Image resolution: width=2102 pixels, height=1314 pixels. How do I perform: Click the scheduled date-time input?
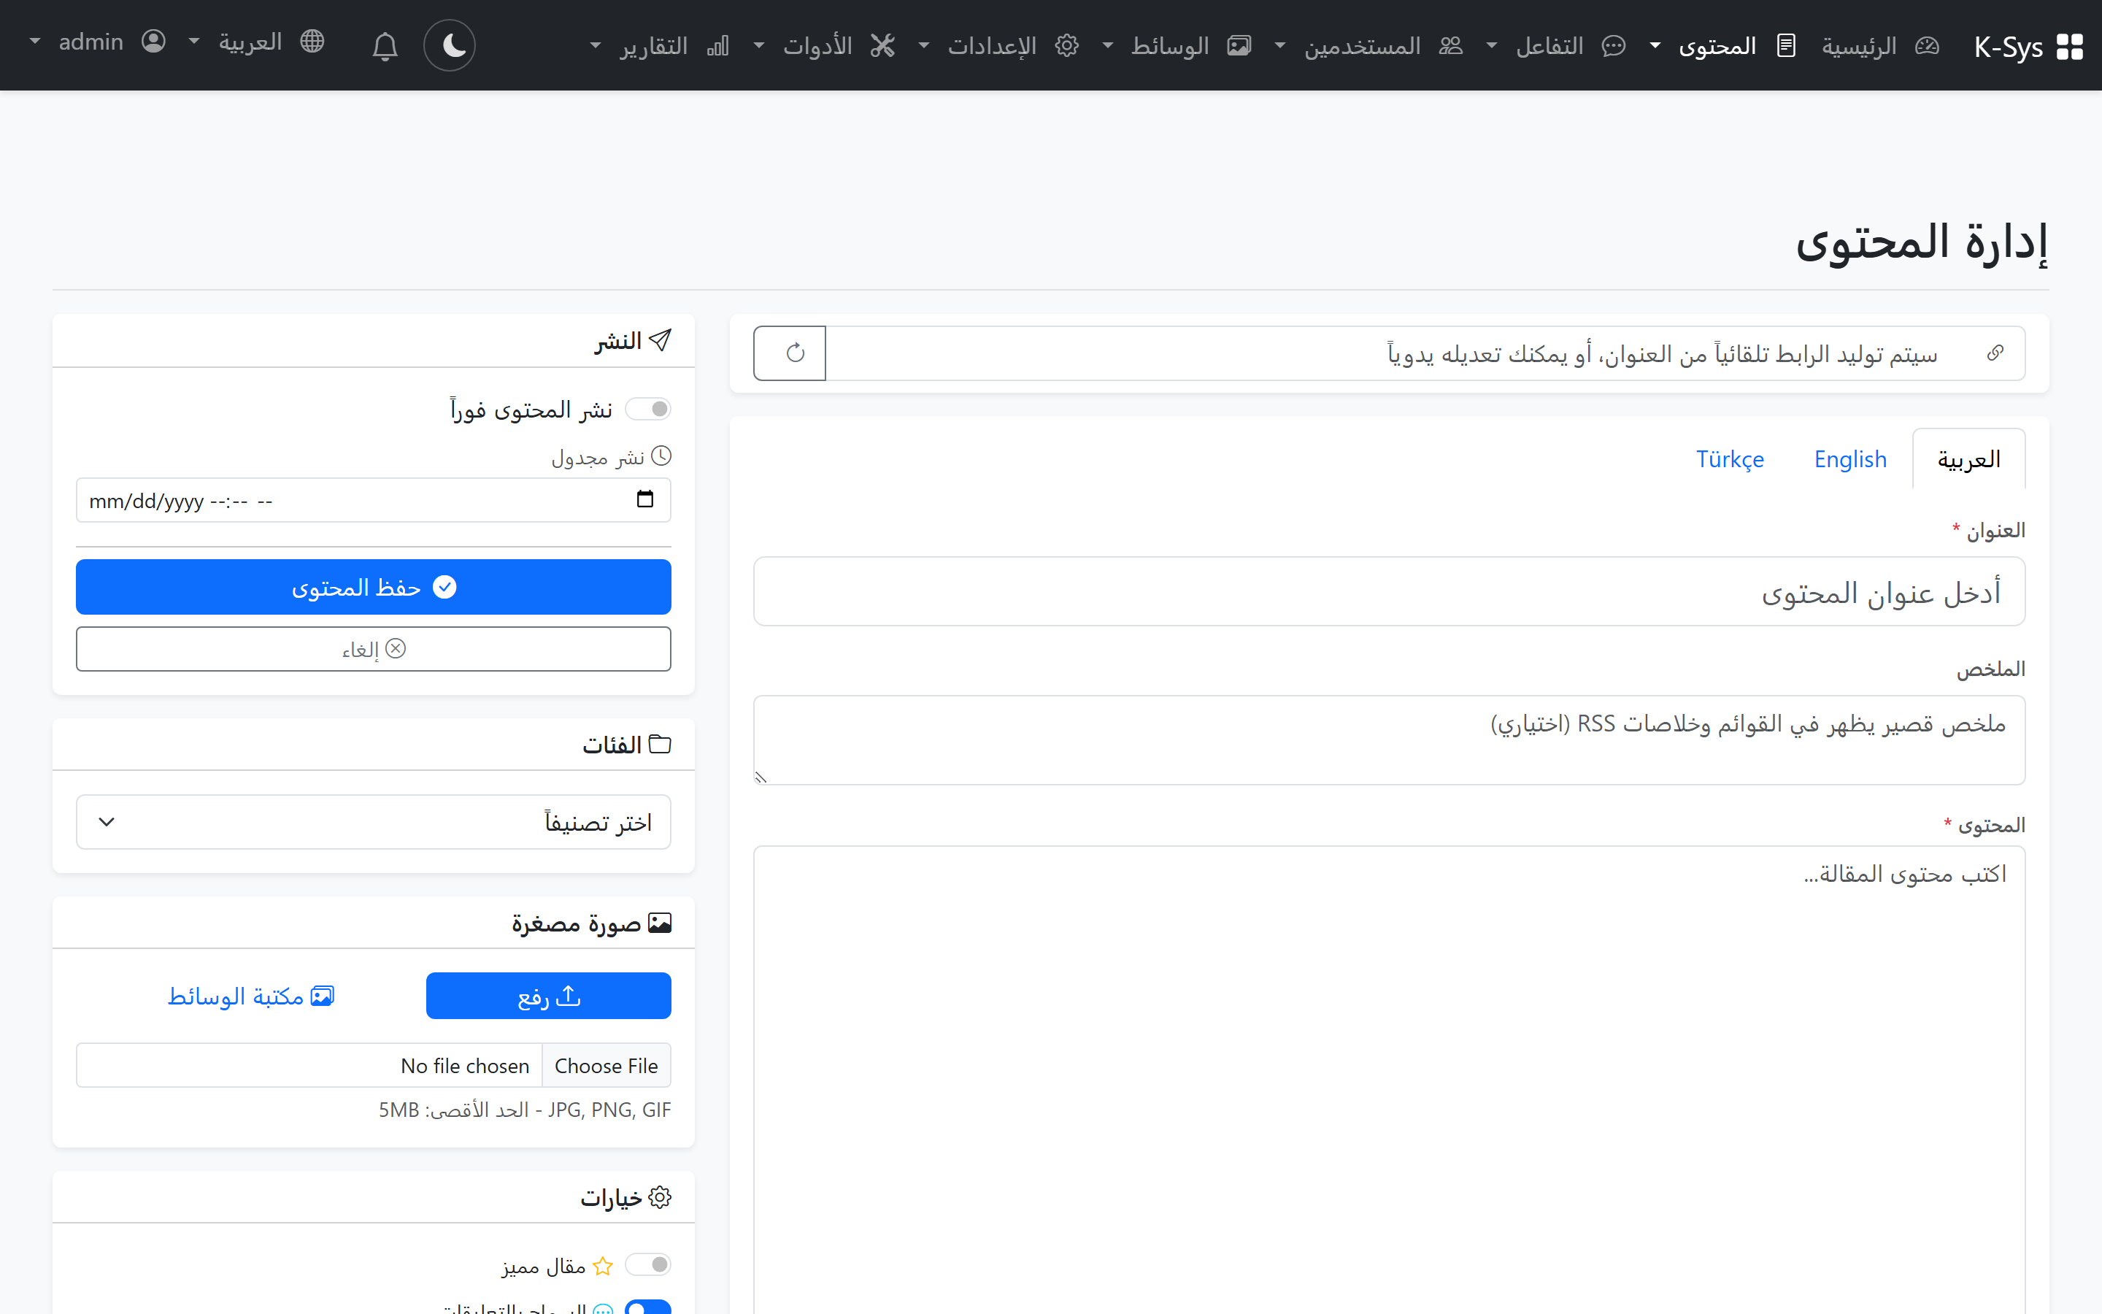pyautogui.click(x=374, y=500)
